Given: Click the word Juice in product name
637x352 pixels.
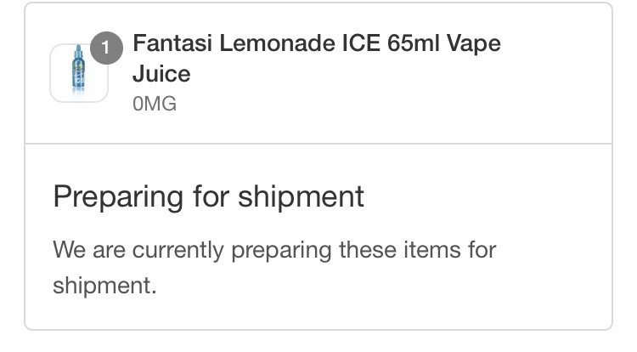Looking at the screenshot, I should pos(161,74).
